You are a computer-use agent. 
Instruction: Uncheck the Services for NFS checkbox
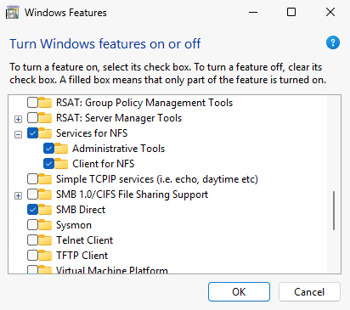32,133
